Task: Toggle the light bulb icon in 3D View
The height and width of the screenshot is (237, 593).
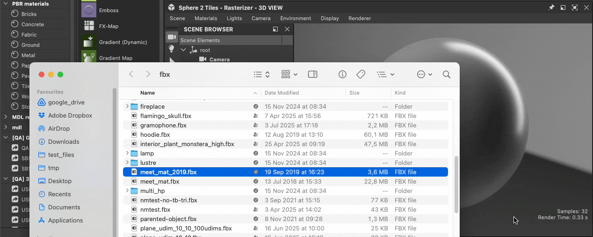Action: click(172, 49)
